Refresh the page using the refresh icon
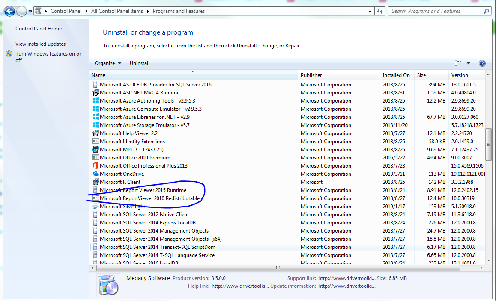This screenshot has height=301, width=496. (380, 11)
